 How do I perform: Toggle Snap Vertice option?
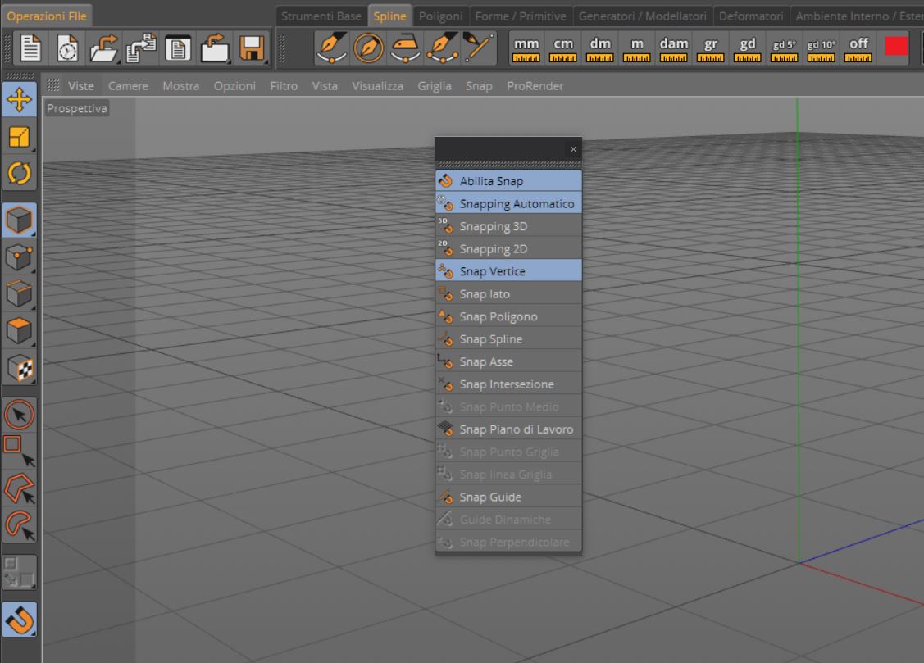tap(508, 270)
